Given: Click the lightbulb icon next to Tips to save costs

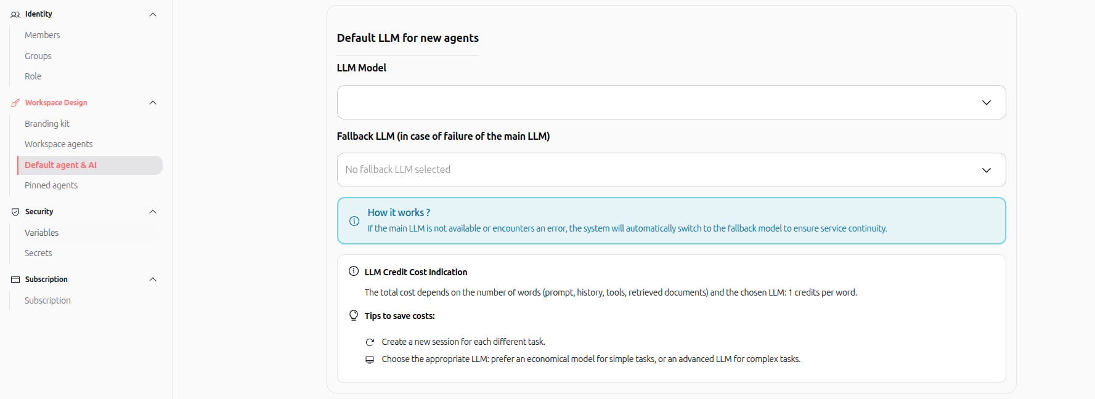Looking at the screenshot, I should (354, 315).
